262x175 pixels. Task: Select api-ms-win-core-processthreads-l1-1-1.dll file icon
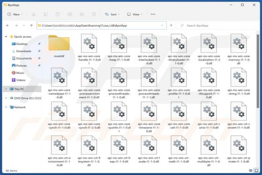click(x=149, y=77)
